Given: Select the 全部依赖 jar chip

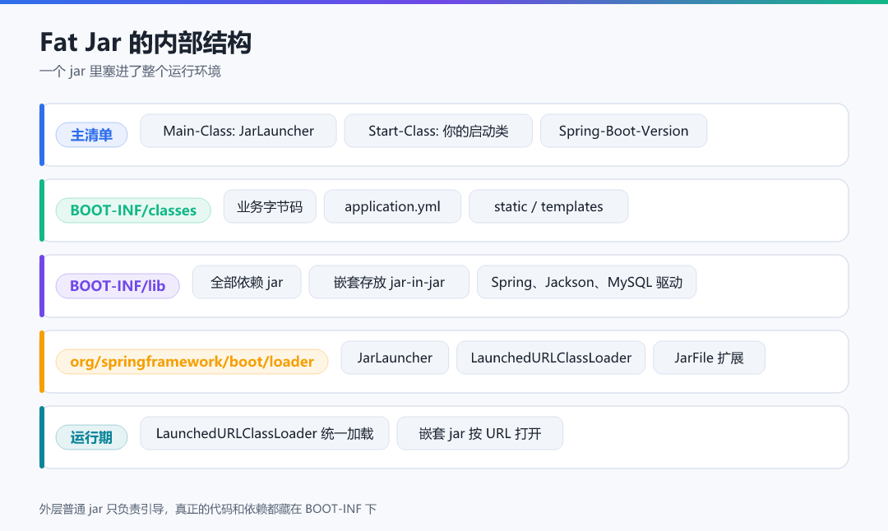Looking at the screenshot, I should (x=247, y=282).
